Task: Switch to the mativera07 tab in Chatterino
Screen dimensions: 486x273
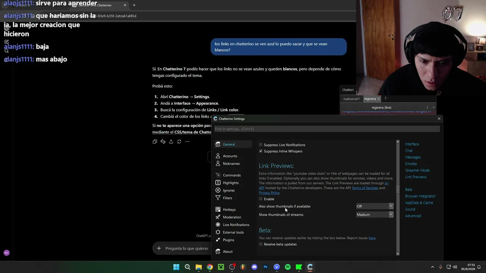Action: click(352, 99)
